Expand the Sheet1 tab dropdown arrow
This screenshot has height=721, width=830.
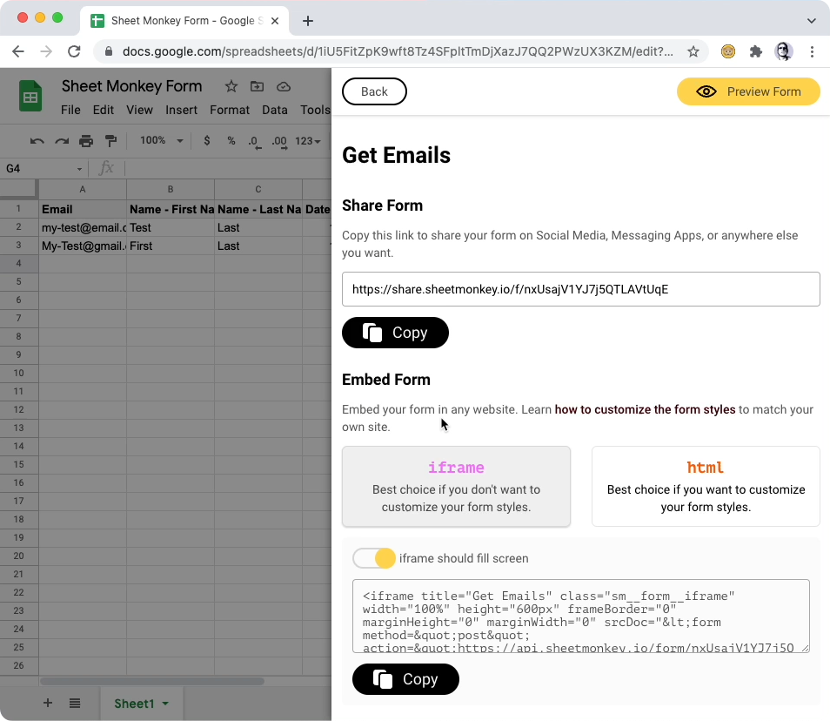165,704
